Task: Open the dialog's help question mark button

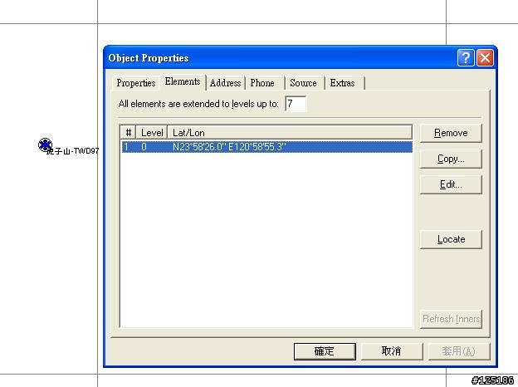Action: click(x=466, y=58)
